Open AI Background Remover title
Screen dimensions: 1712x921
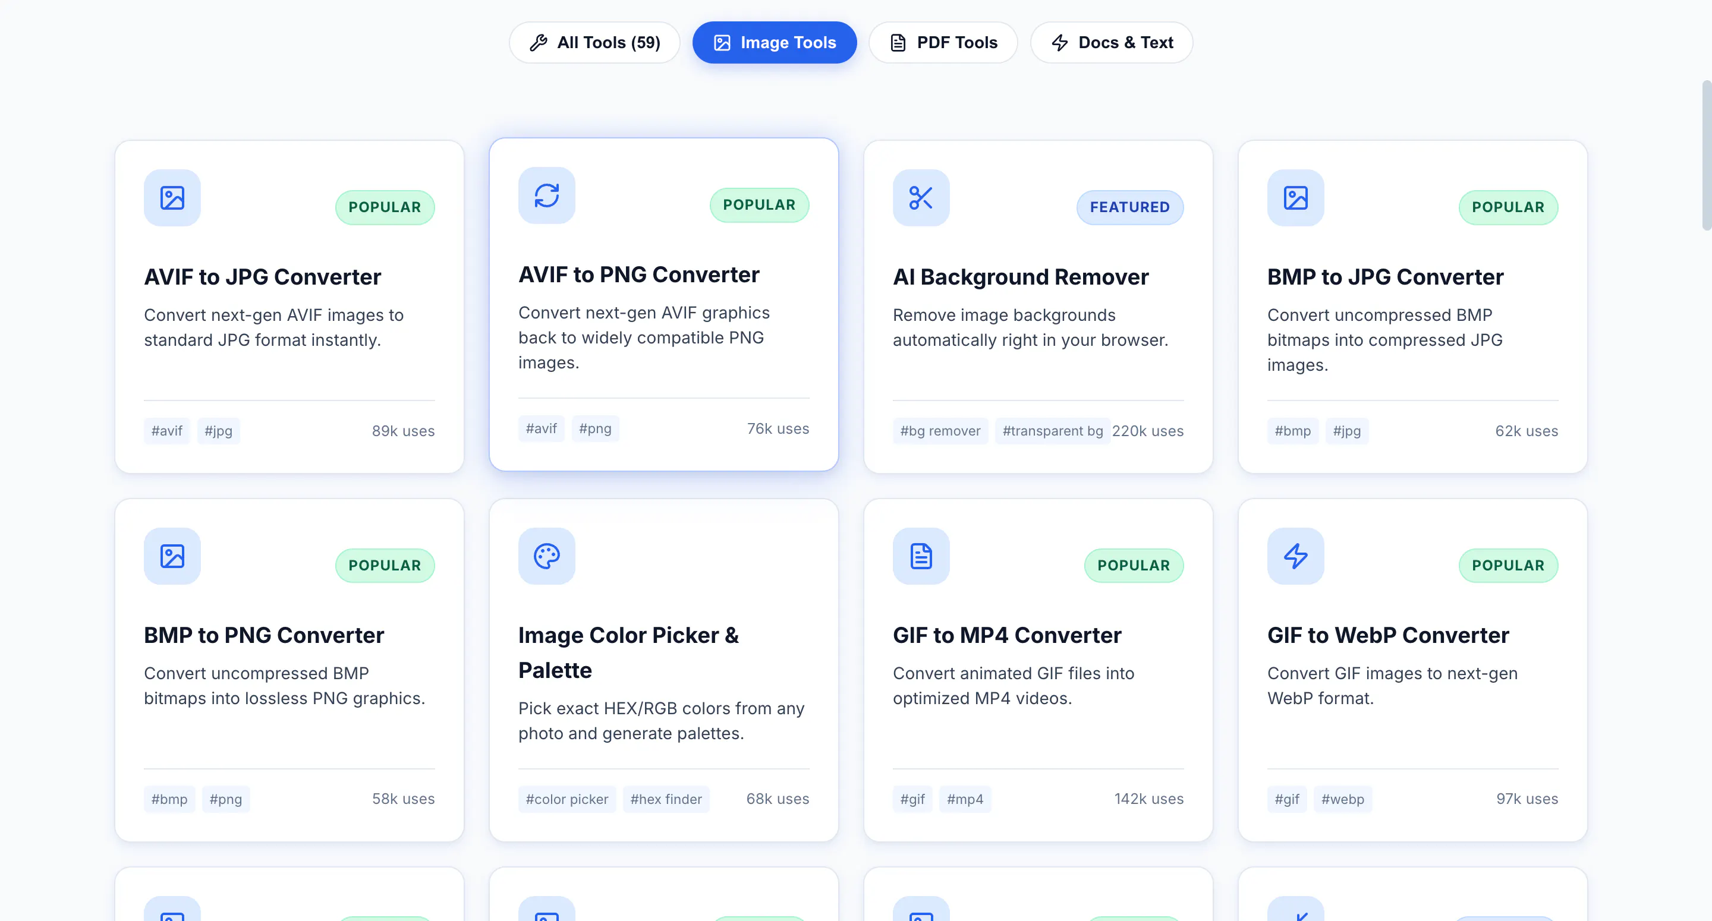point(1021,277)
